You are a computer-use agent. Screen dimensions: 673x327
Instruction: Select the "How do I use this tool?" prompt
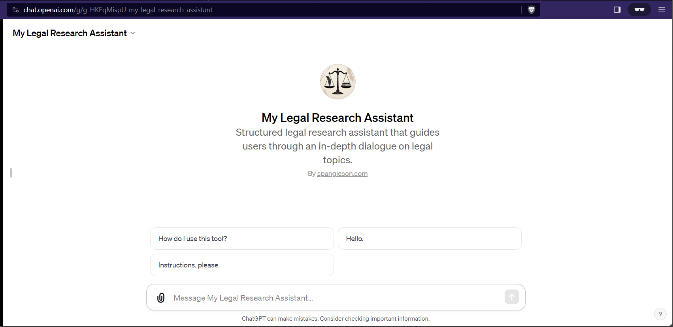(242, 239)
